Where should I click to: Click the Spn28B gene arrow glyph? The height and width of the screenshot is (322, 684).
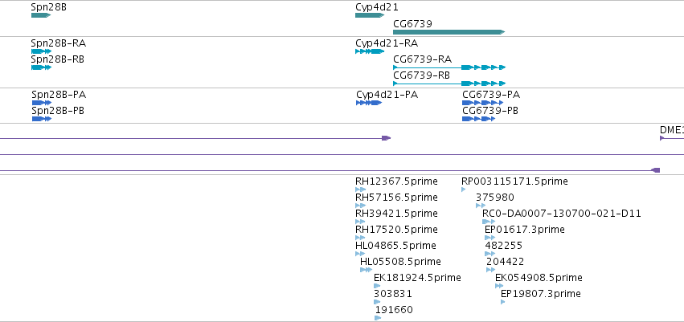coord(41,15)
